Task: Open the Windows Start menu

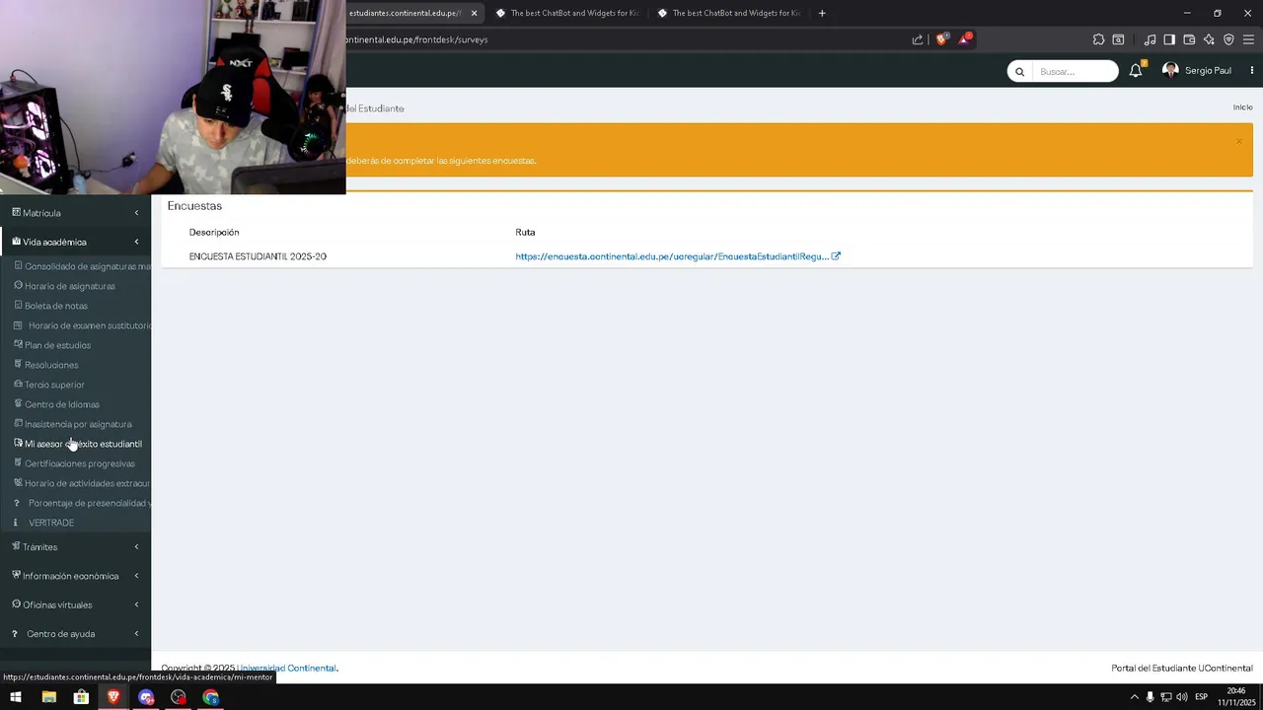Action: [16, 697]
